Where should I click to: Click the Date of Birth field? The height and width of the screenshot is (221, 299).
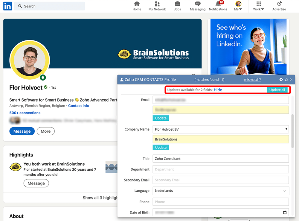[x=221, y=212]
